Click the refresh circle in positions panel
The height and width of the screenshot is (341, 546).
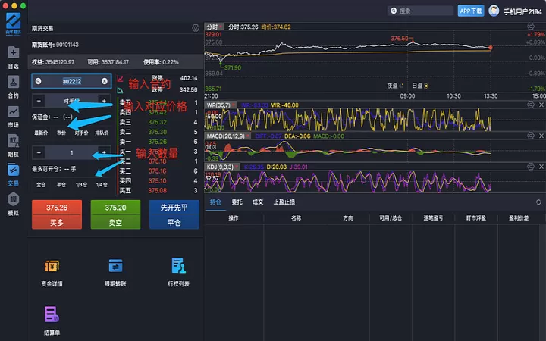(x=538, y=202)
